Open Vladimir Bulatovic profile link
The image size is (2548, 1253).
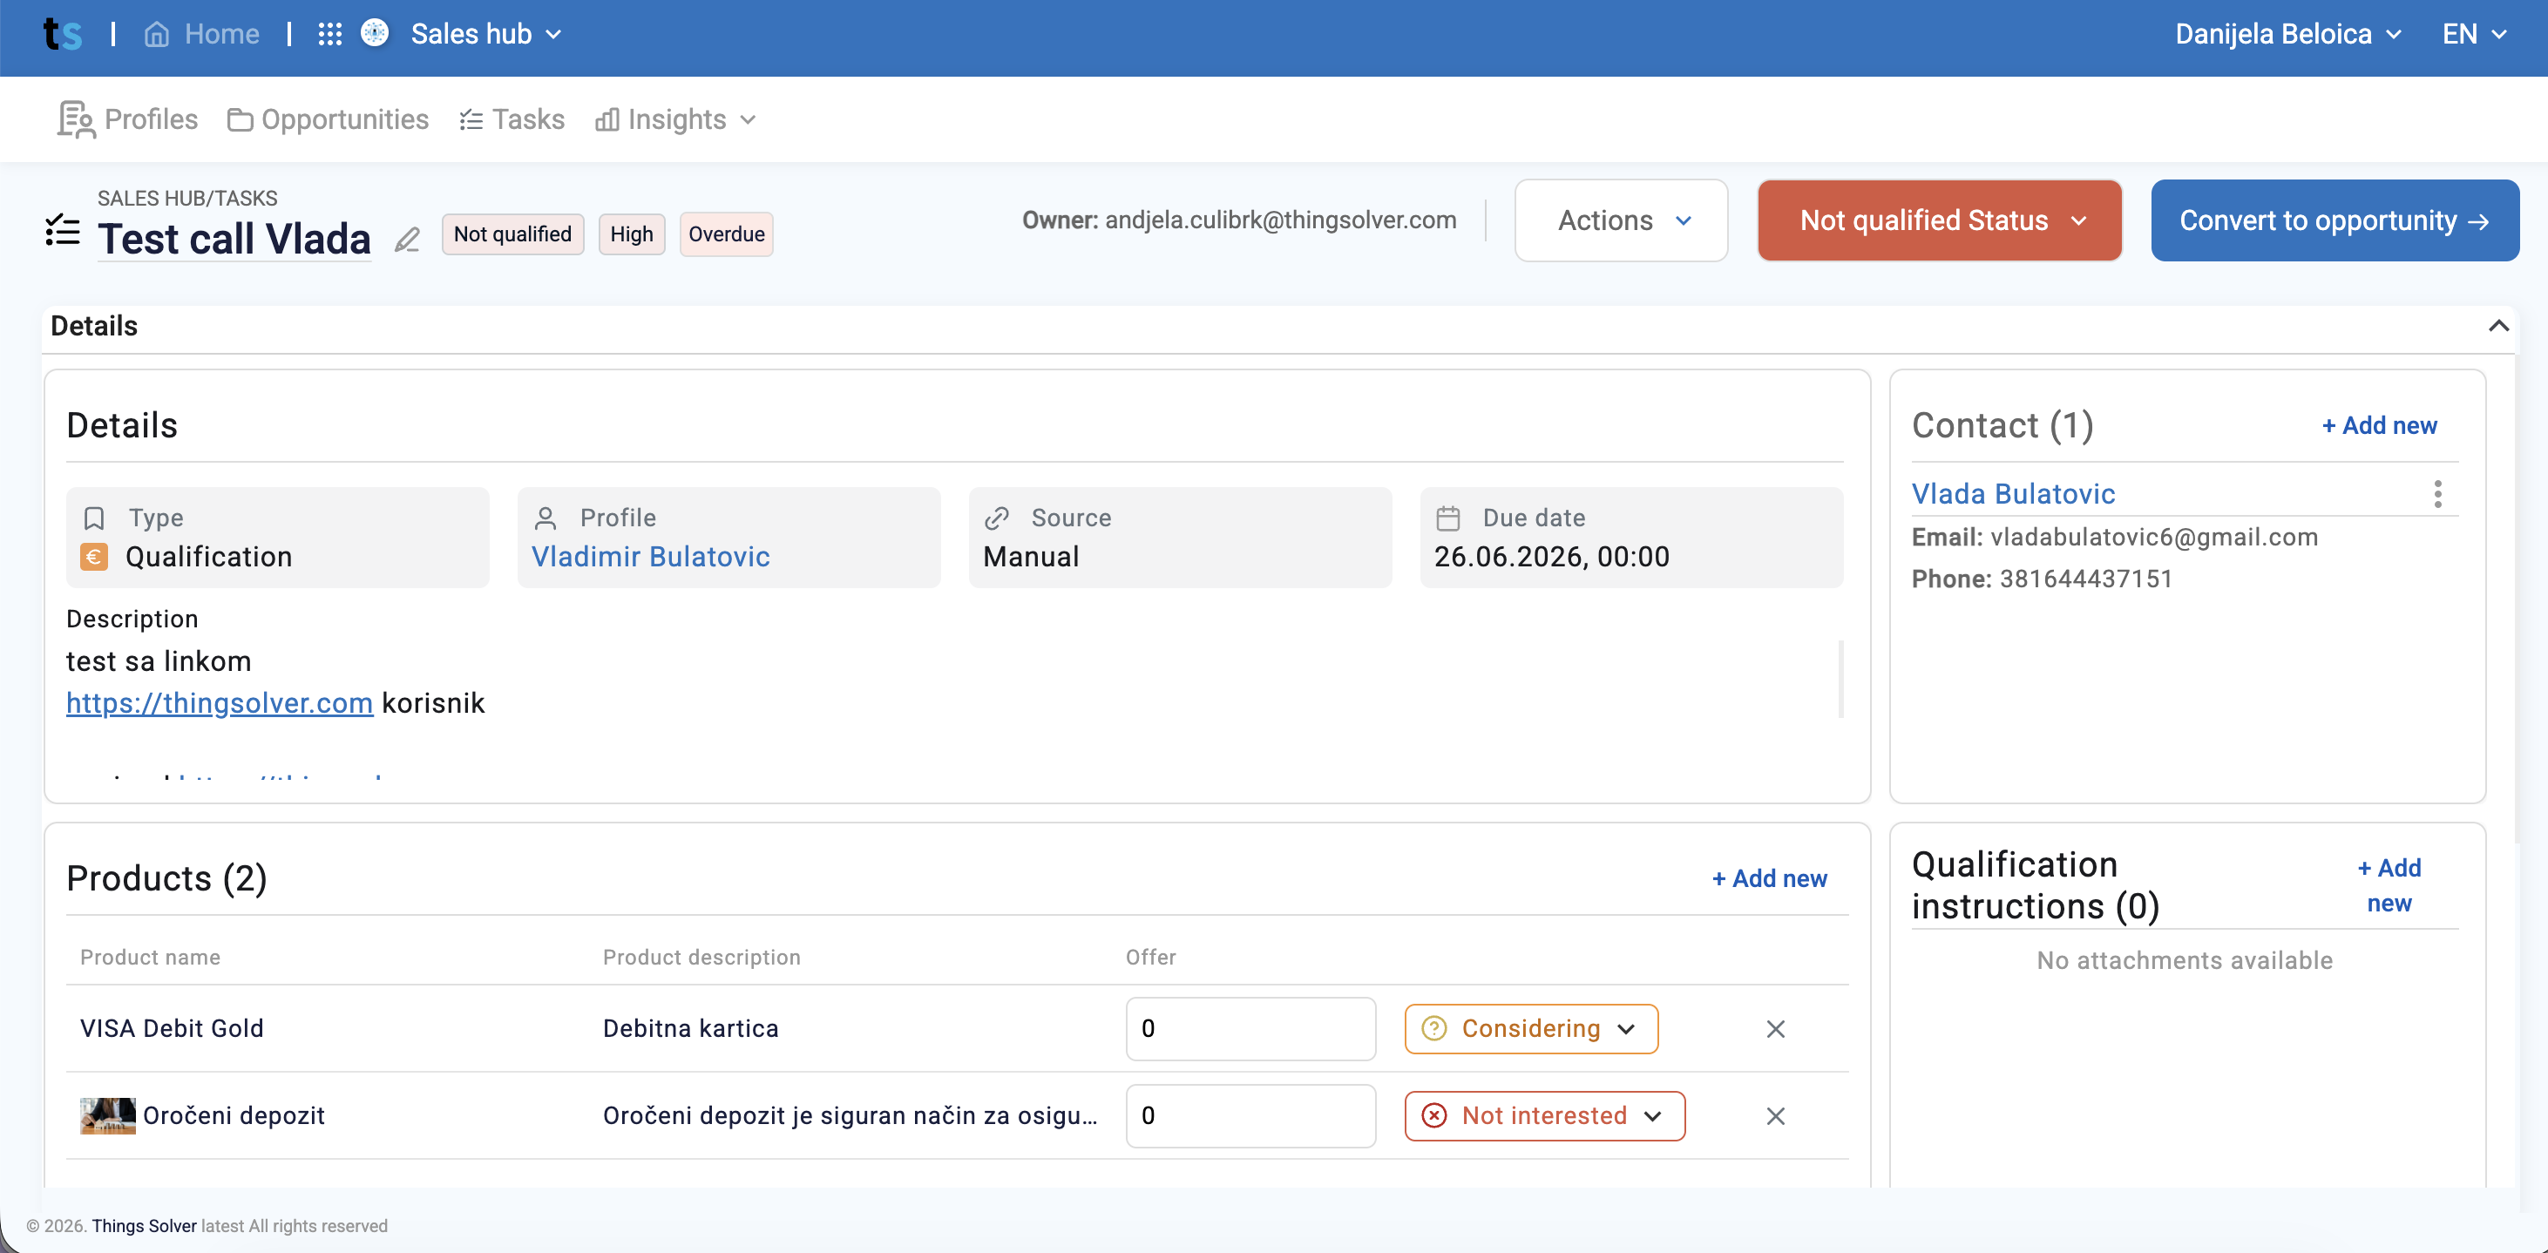click(651, 558)
